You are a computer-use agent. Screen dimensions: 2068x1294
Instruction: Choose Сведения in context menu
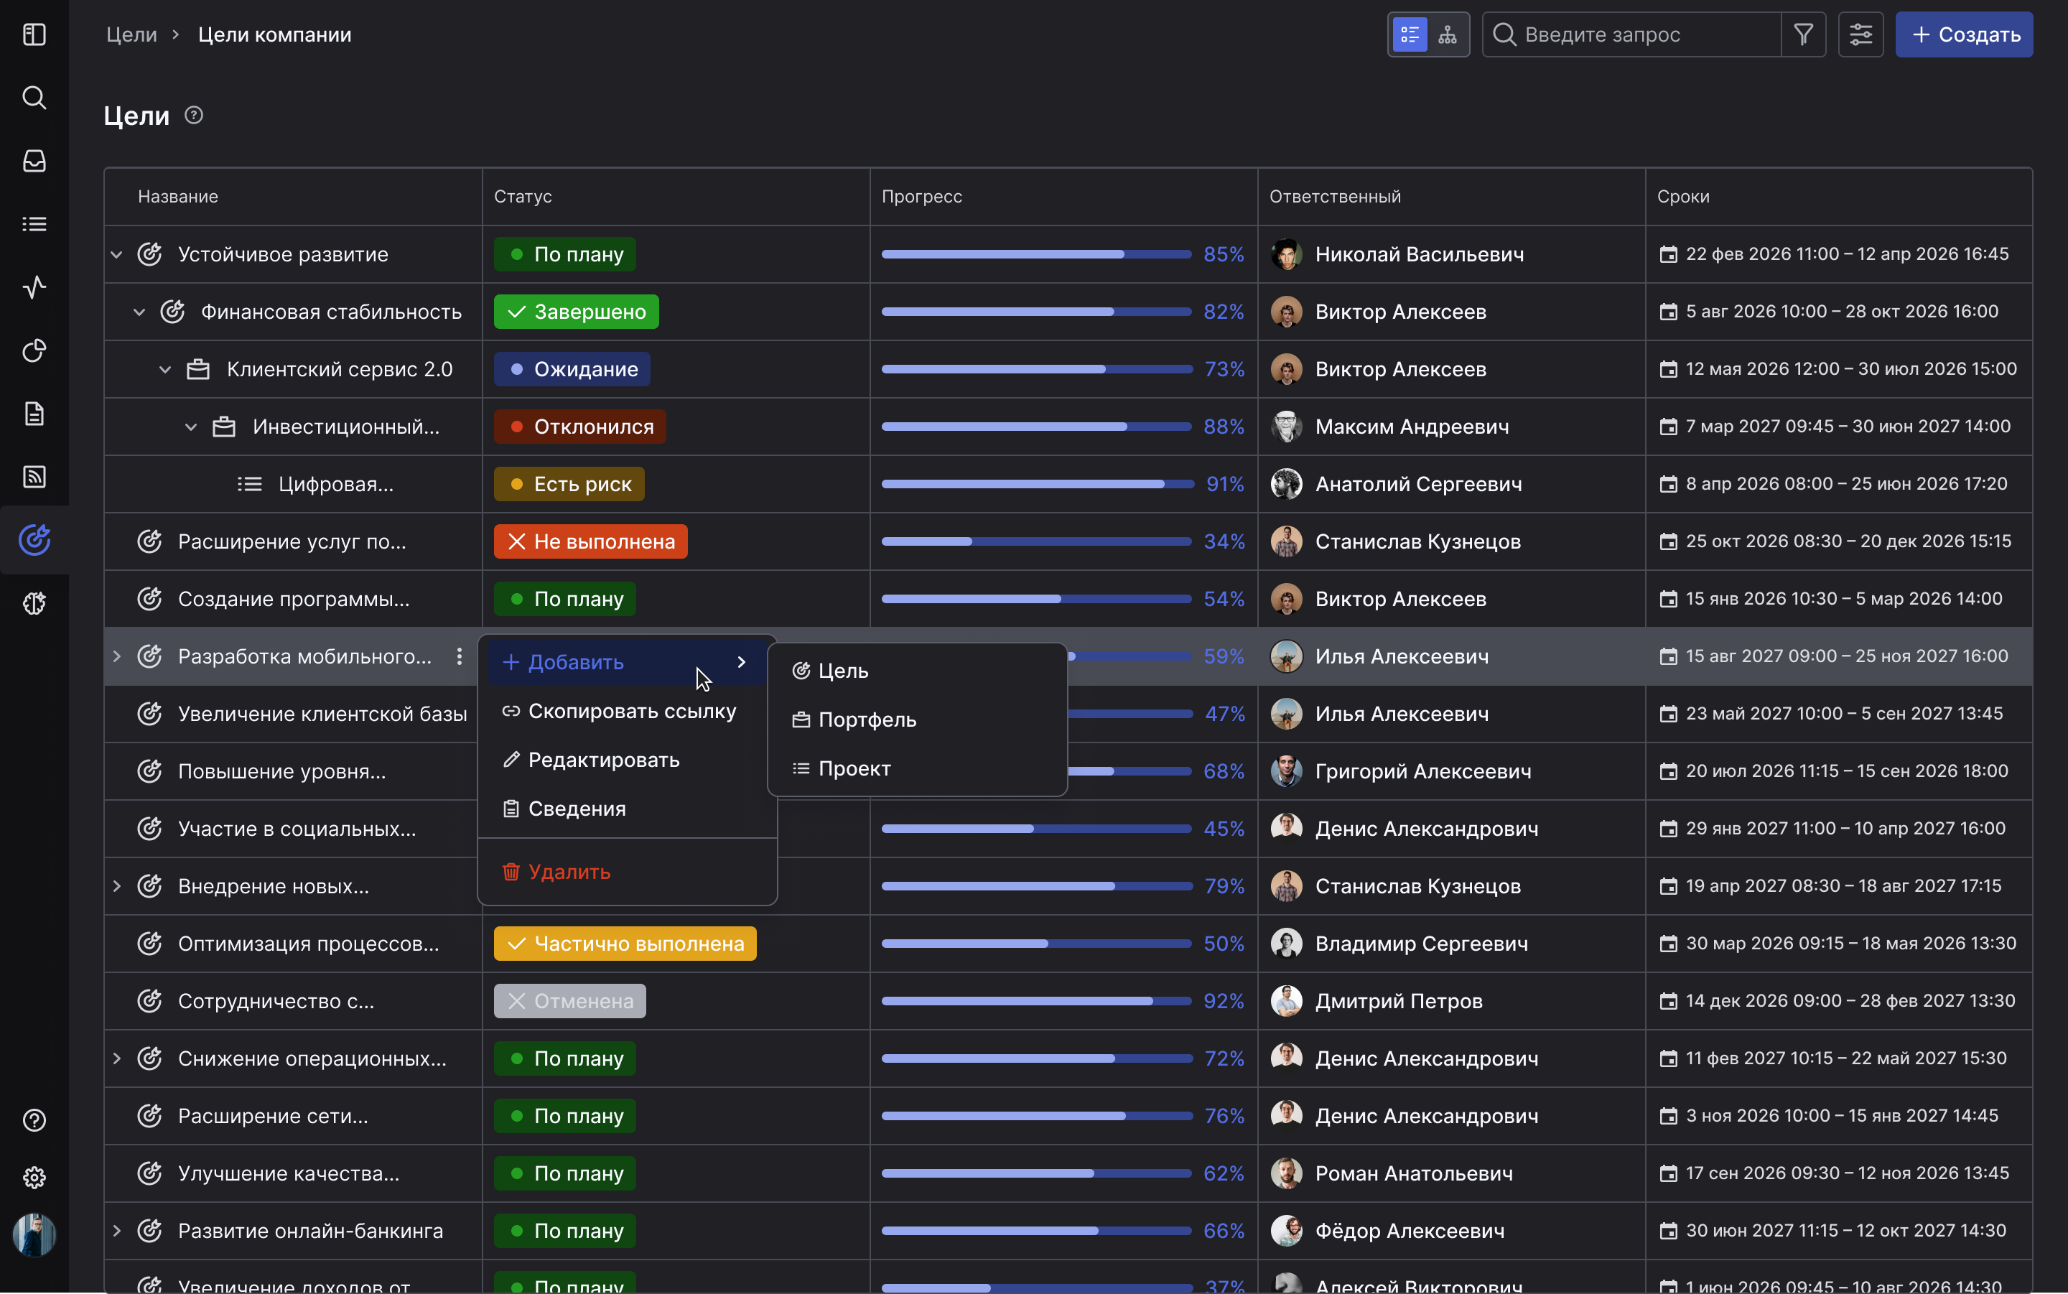coord(627,809)
